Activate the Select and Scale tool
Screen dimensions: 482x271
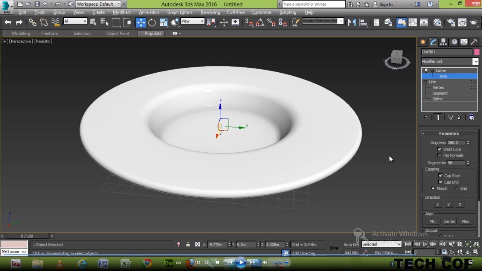pos(163,23)
